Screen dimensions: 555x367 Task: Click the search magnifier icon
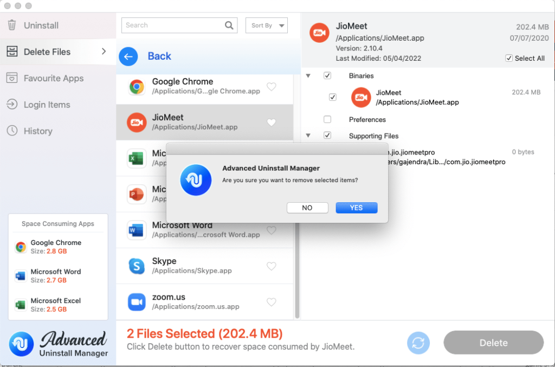point(229,25)
